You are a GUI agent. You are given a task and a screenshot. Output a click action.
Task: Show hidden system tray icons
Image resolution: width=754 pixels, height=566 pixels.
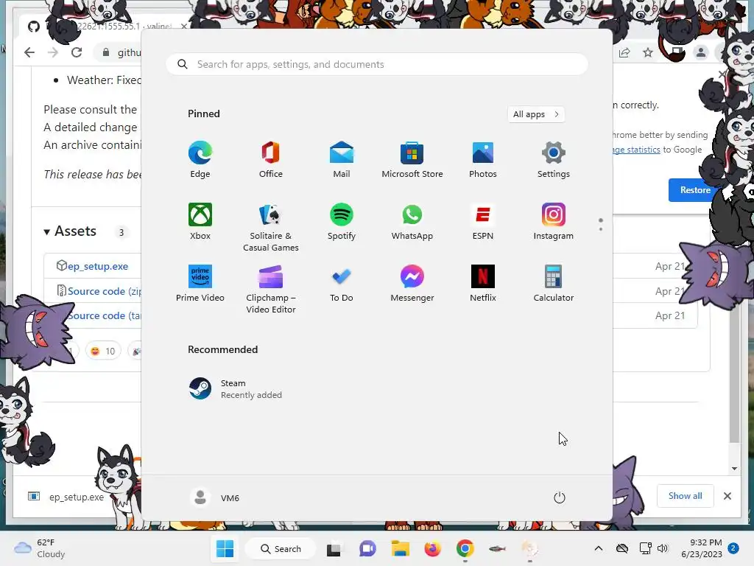tap(598, 548)
